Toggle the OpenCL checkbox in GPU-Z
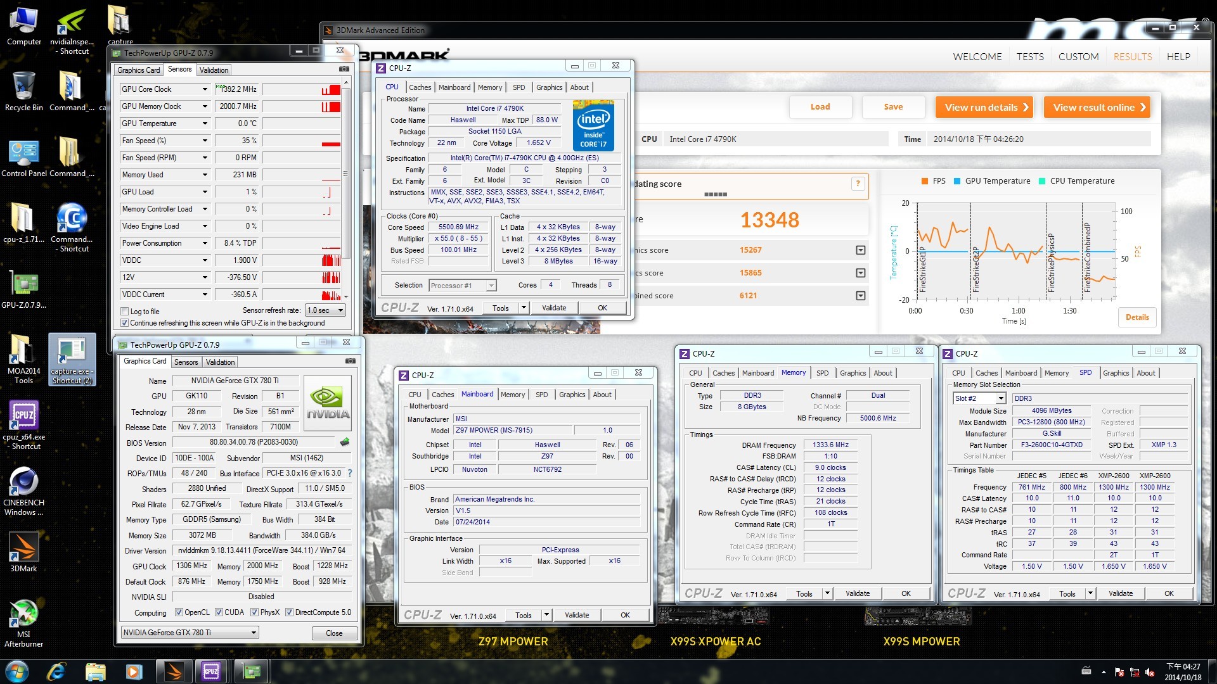 click(179, 612)
